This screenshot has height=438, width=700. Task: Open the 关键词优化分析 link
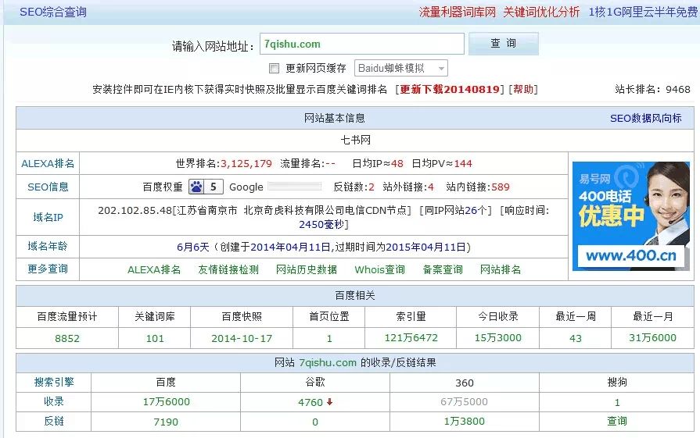pos(541,12)
